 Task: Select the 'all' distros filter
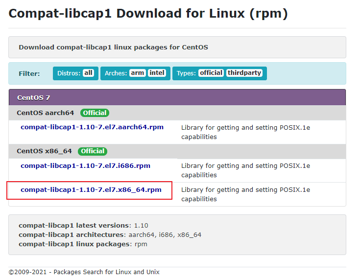tap(88, 73)
